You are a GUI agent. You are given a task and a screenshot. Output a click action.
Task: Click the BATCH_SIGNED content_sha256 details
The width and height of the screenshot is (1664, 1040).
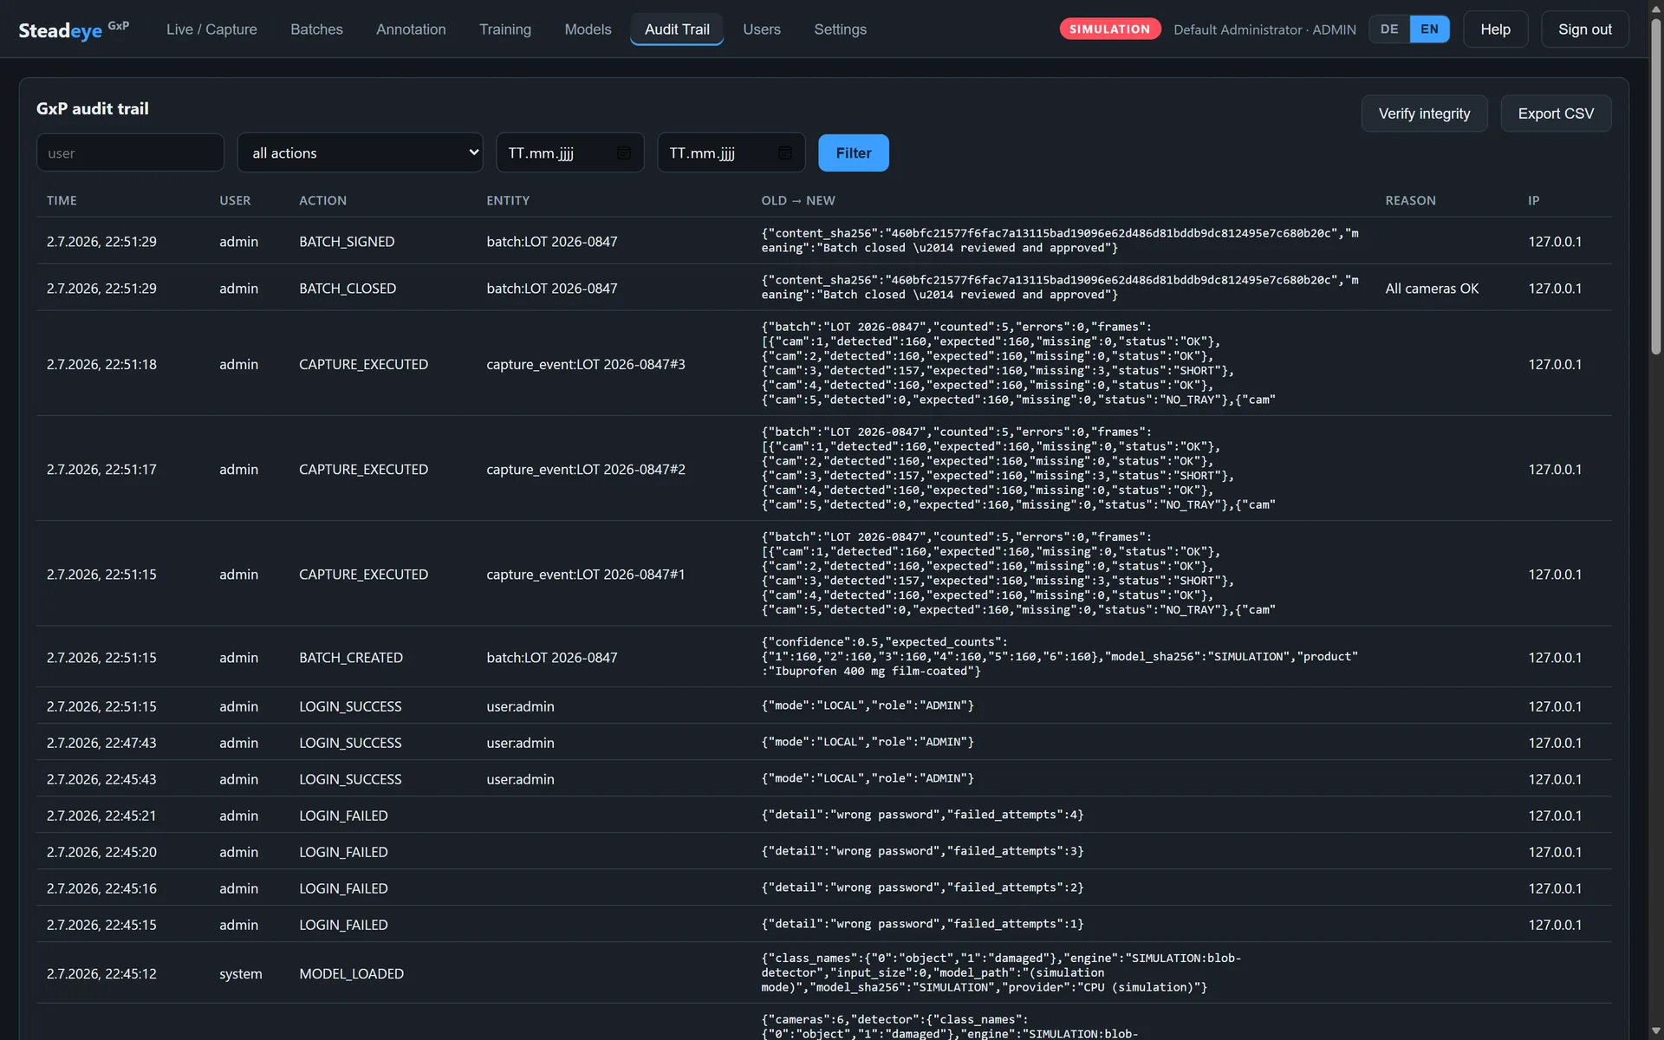1060,240
